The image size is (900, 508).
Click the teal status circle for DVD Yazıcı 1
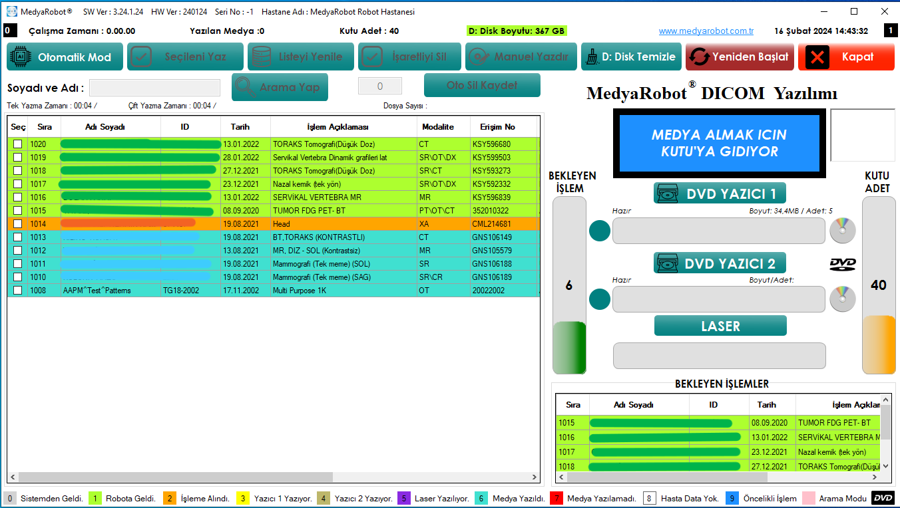click(600, 231)
